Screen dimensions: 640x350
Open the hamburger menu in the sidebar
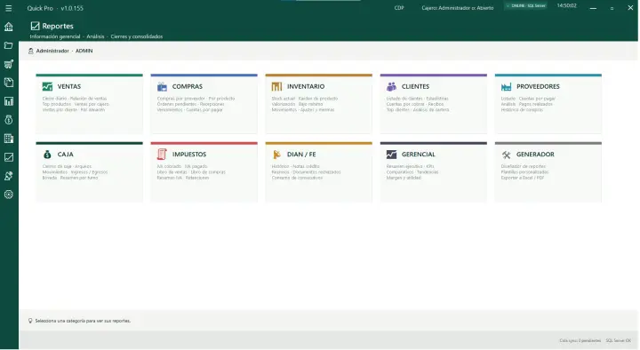pyautogui.click(x=9, y=8)
